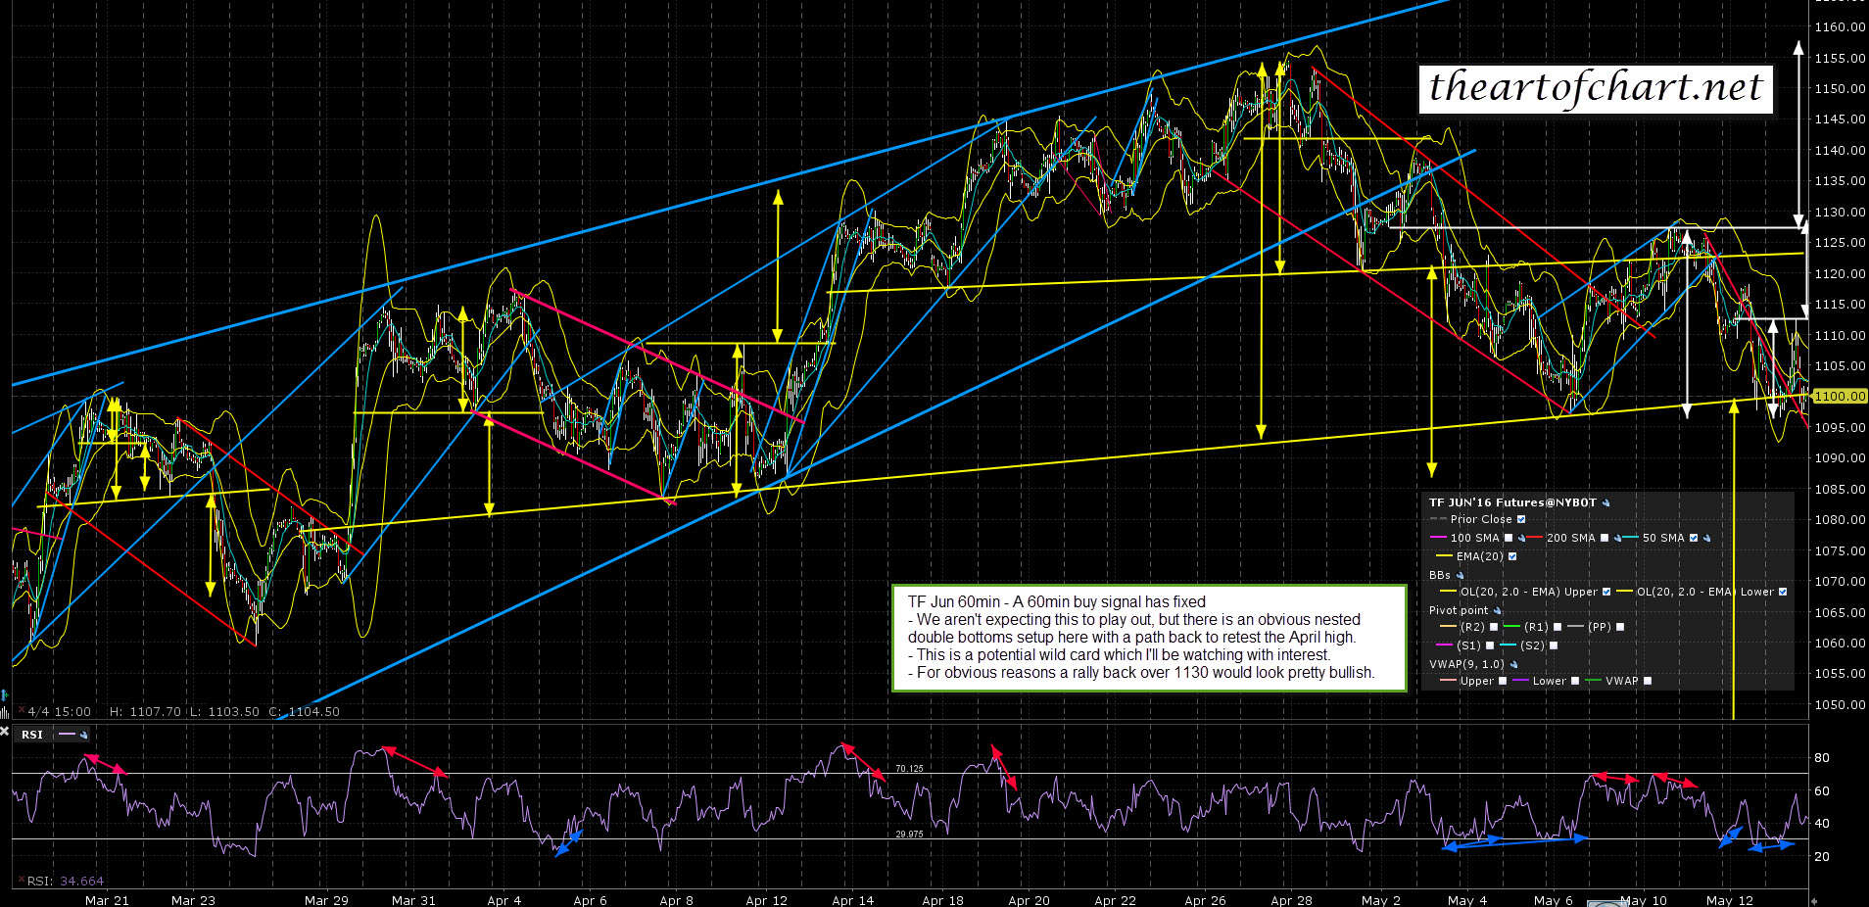This screenshot has width=1869, height=907.
Task: Toggle the Bollinger Upper band checkbox
Action: (1606, 592)
